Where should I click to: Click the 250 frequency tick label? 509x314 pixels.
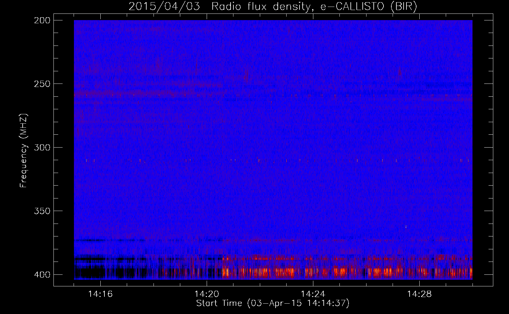pos(42,84)
